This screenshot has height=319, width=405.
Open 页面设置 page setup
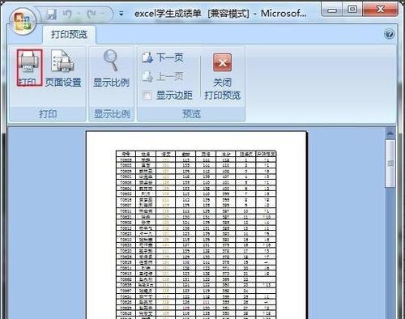(x=63, y=68)
